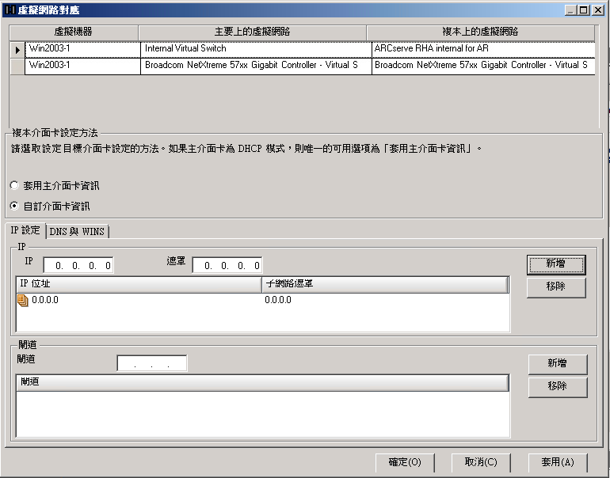The image size is (610, 478).
Task: Click the 複本上的虛擬網路 column header
Action: (480, 32)
